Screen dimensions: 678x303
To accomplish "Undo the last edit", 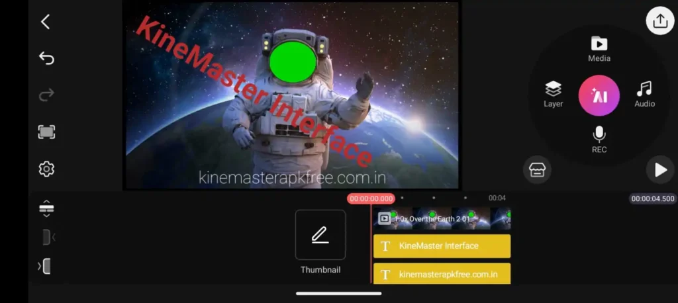I will point(46,58).
